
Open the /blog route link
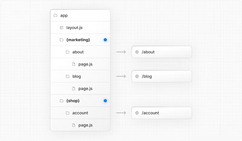pos(162,76)
